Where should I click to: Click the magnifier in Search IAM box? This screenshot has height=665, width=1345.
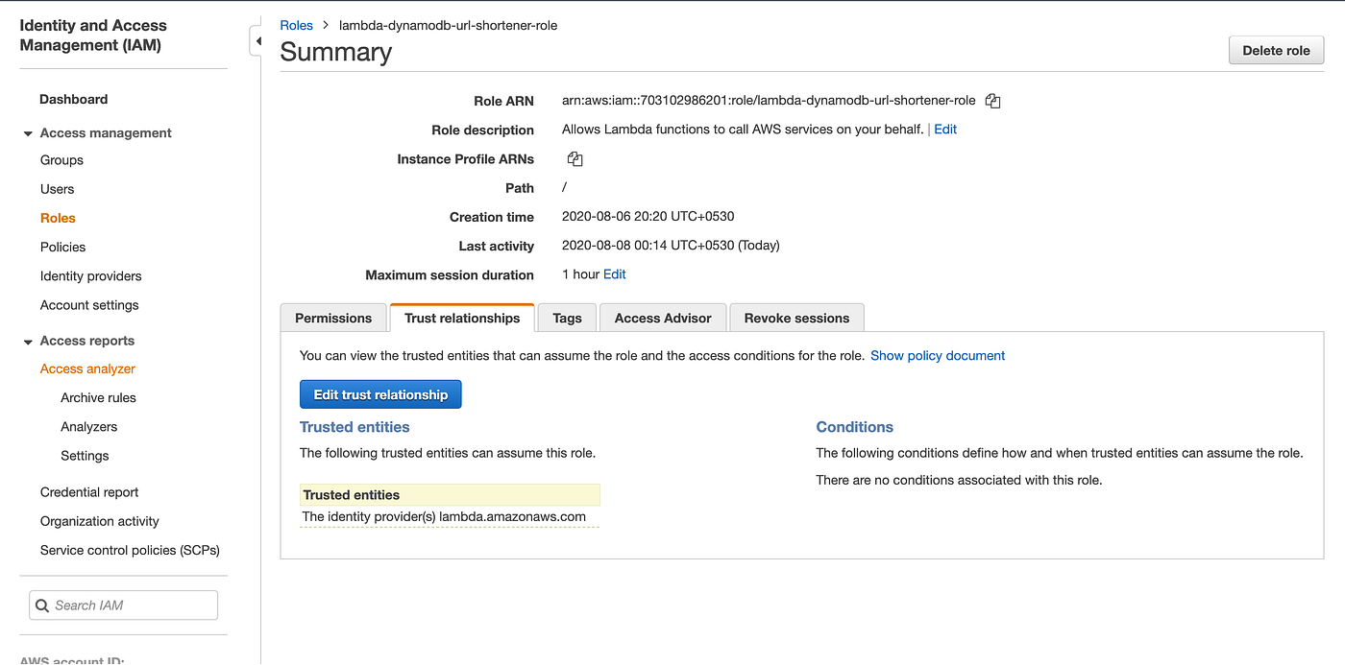click(x=41, y=605)
